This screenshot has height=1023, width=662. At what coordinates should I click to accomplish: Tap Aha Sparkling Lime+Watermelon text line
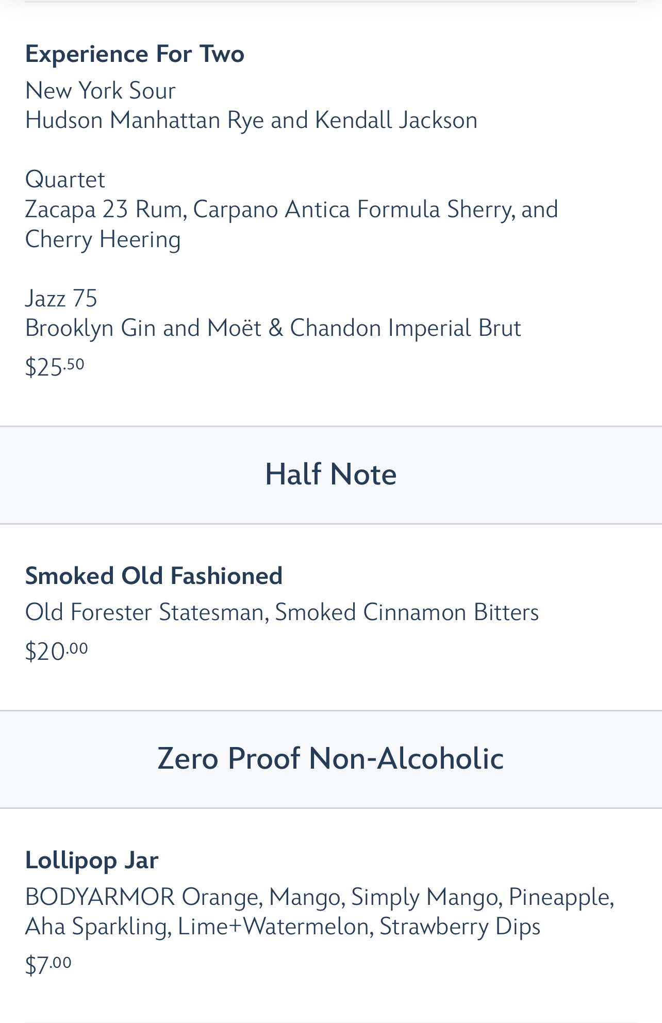click(x=283, y=927)
